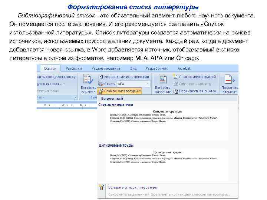Open the Acrobat tab
This screenshot has width=267, height=200.
(x=184, y=69)
